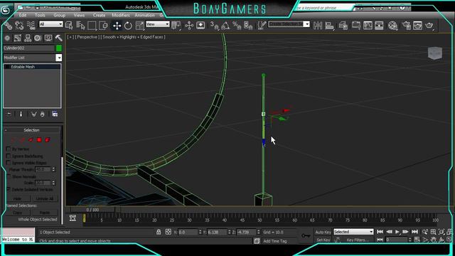This screenshot has width=455, height=256.
Task: Click the Auto Key button
Action: point(323,233)
